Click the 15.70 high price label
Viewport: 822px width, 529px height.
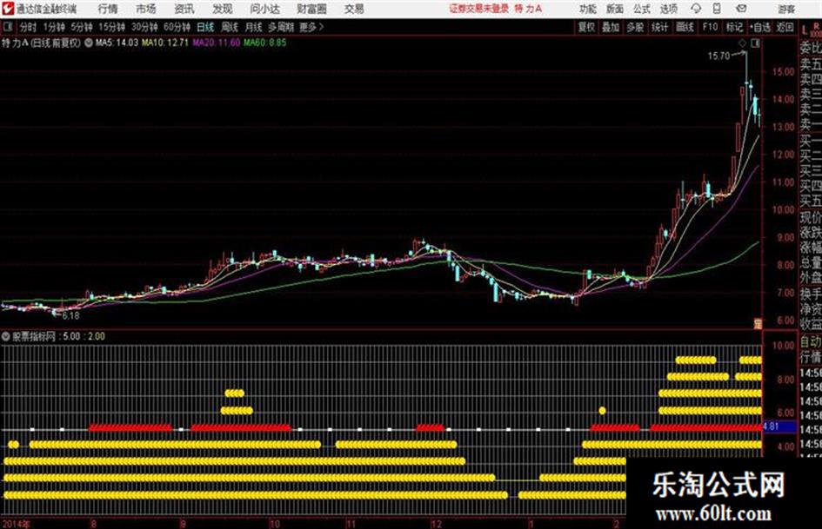(718, 56)
